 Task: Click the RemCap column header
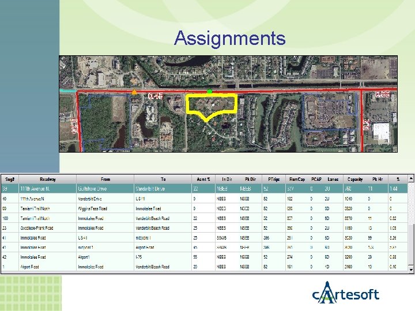(x=297, y=179)
